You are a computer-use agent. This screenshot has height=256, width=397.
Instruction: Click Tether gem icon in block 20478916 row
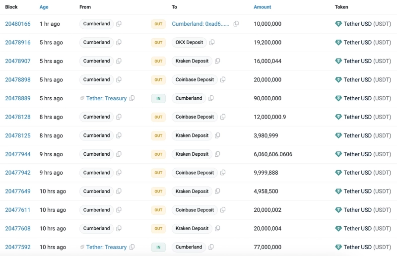[338, 43]
